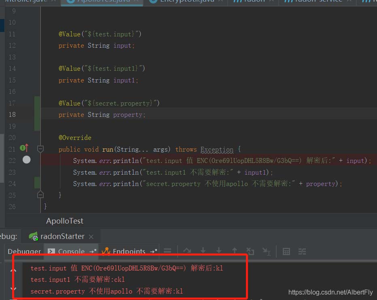This screenshot has width=377, height=300.
Task: Collapse the run method at line 21 fold marker
Action: pos(40,149)
